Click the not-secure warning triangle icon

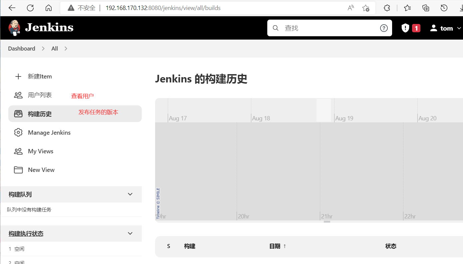point(71,8)
